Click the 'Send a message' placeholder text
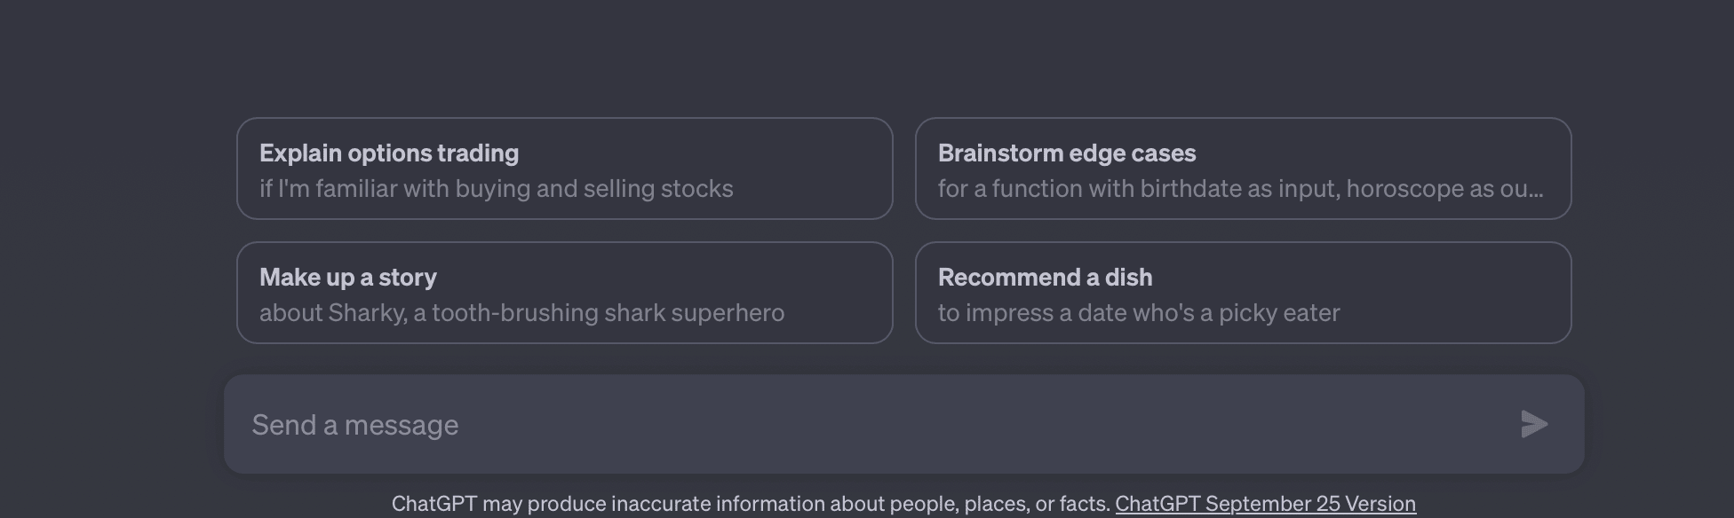This screenshot has width=1734, height=518. [355, 425]
